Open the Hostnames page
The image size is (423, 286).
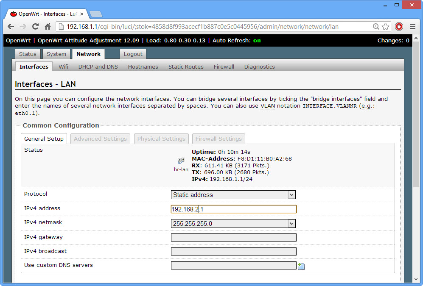pos(143,67)
